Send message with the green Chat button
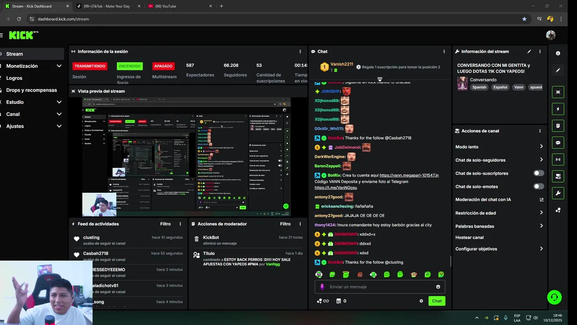The width and height of the screenshot is (577, 325). (437, 301)
